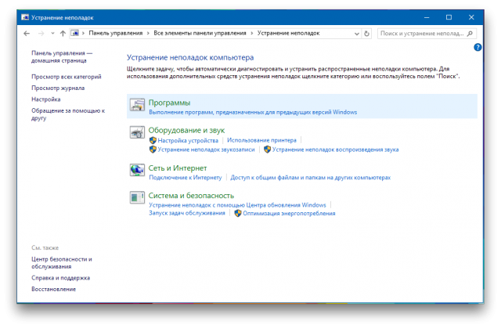Open the Настройка link in the sidebar

(45, 99)
